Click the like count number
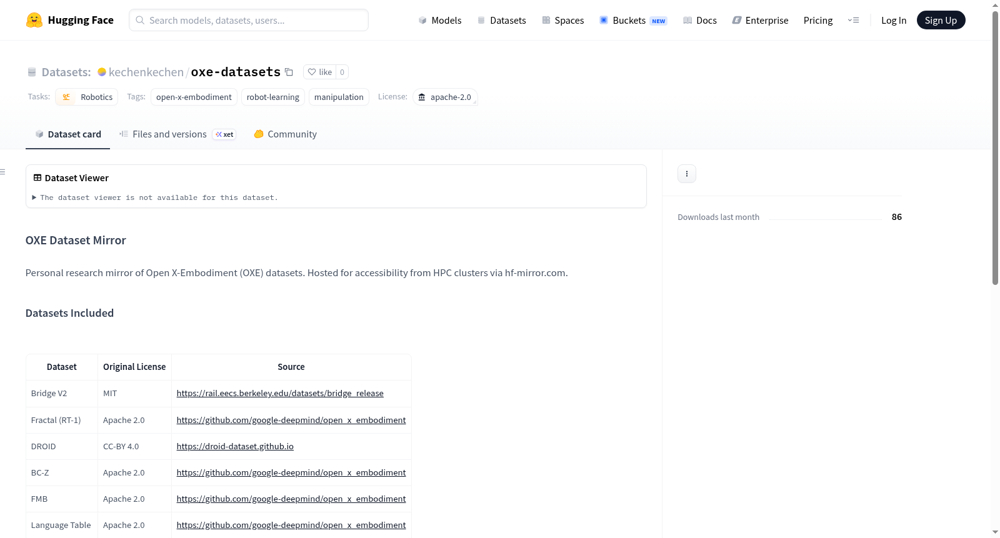Screen dimensions: 1000x538 pyautogui.click(x=342, y=72)
